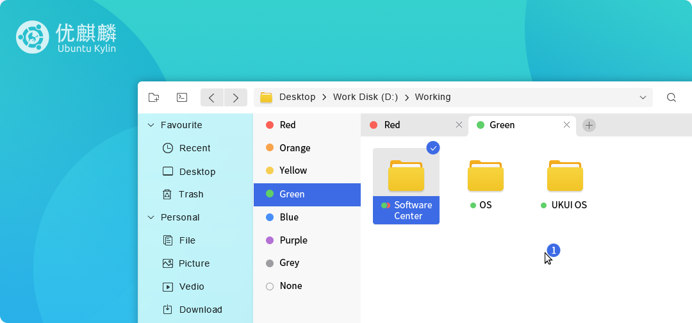Open terminal via the toolbar terminal icon
Viewport: 692px width, 323px height.
click(182, 97)
